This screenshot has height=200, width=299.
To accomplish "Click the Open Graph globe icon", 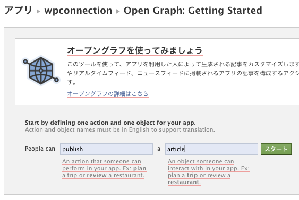I will pos(41,71).
